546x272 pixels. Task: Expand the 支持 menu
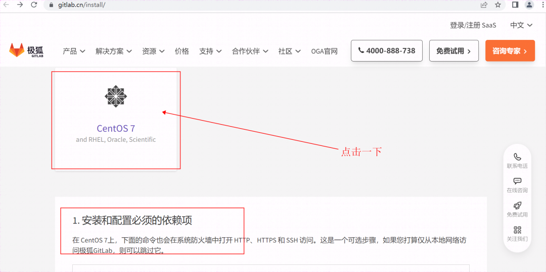210,51
